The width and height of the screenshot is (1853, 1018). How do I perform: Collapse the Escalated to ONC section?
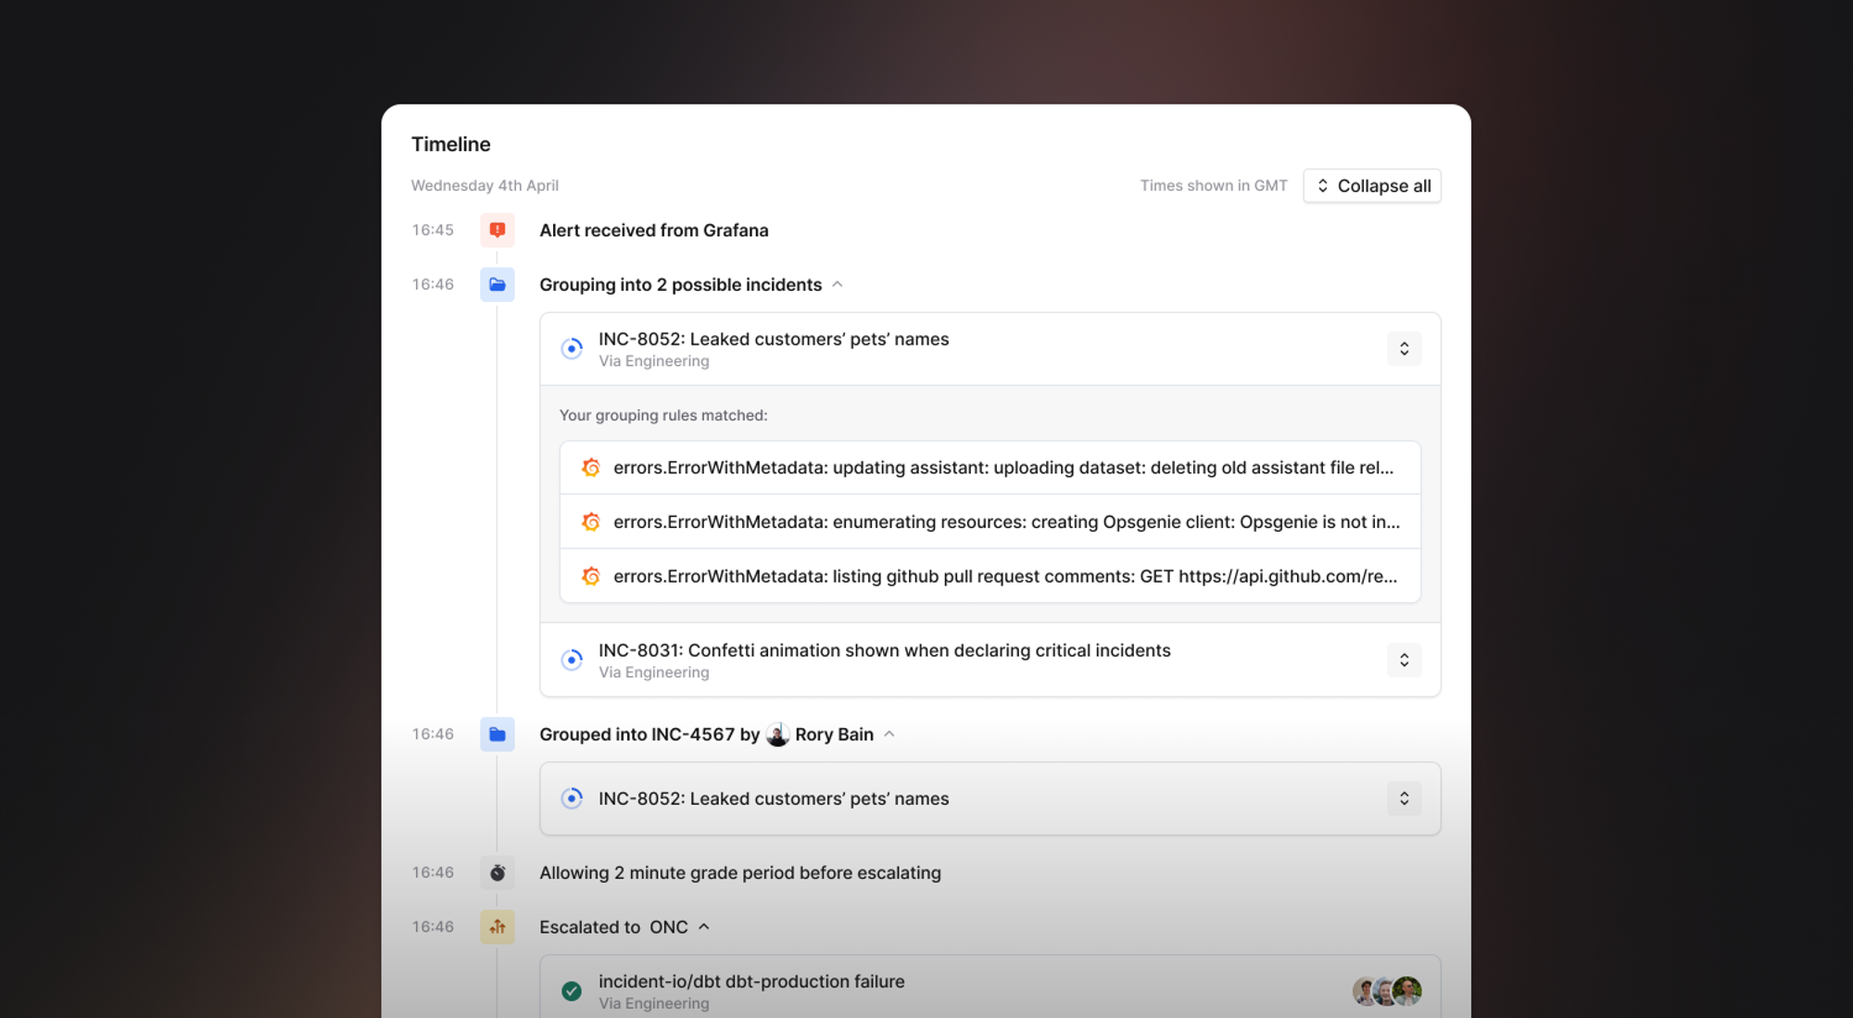pyautogui.click(x=704, y=926)
